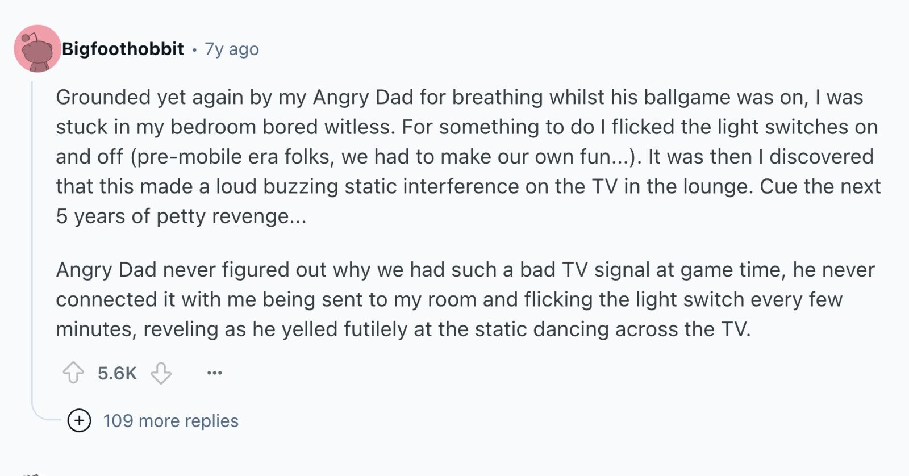Click the dot separator after the username
Screen dimensions: 909x476
pos(194,50)
